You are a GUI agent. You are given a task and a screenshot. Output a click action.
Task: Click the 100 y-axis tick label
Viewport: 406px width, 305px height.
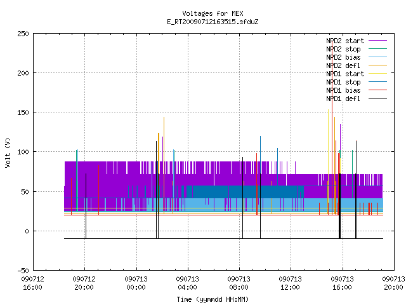tap(23, 152)
